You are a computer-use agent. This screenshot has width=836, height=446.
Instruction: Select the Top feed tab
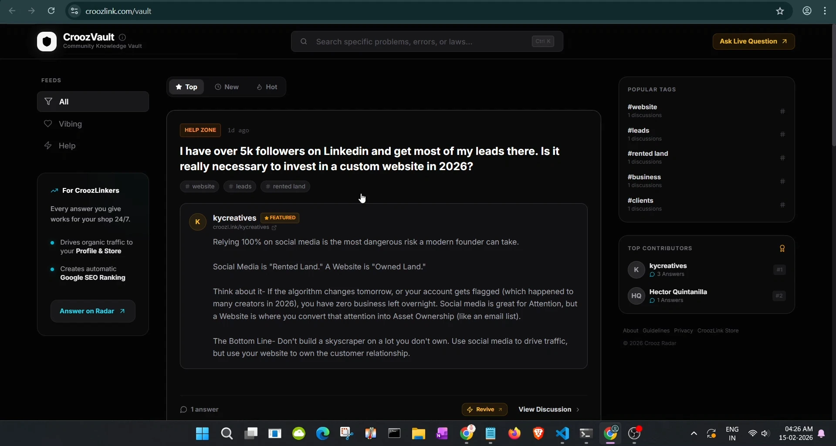(x=186, y=87)
